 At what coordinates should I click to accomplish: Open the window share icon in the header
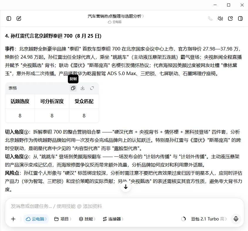tap(230, 18)
